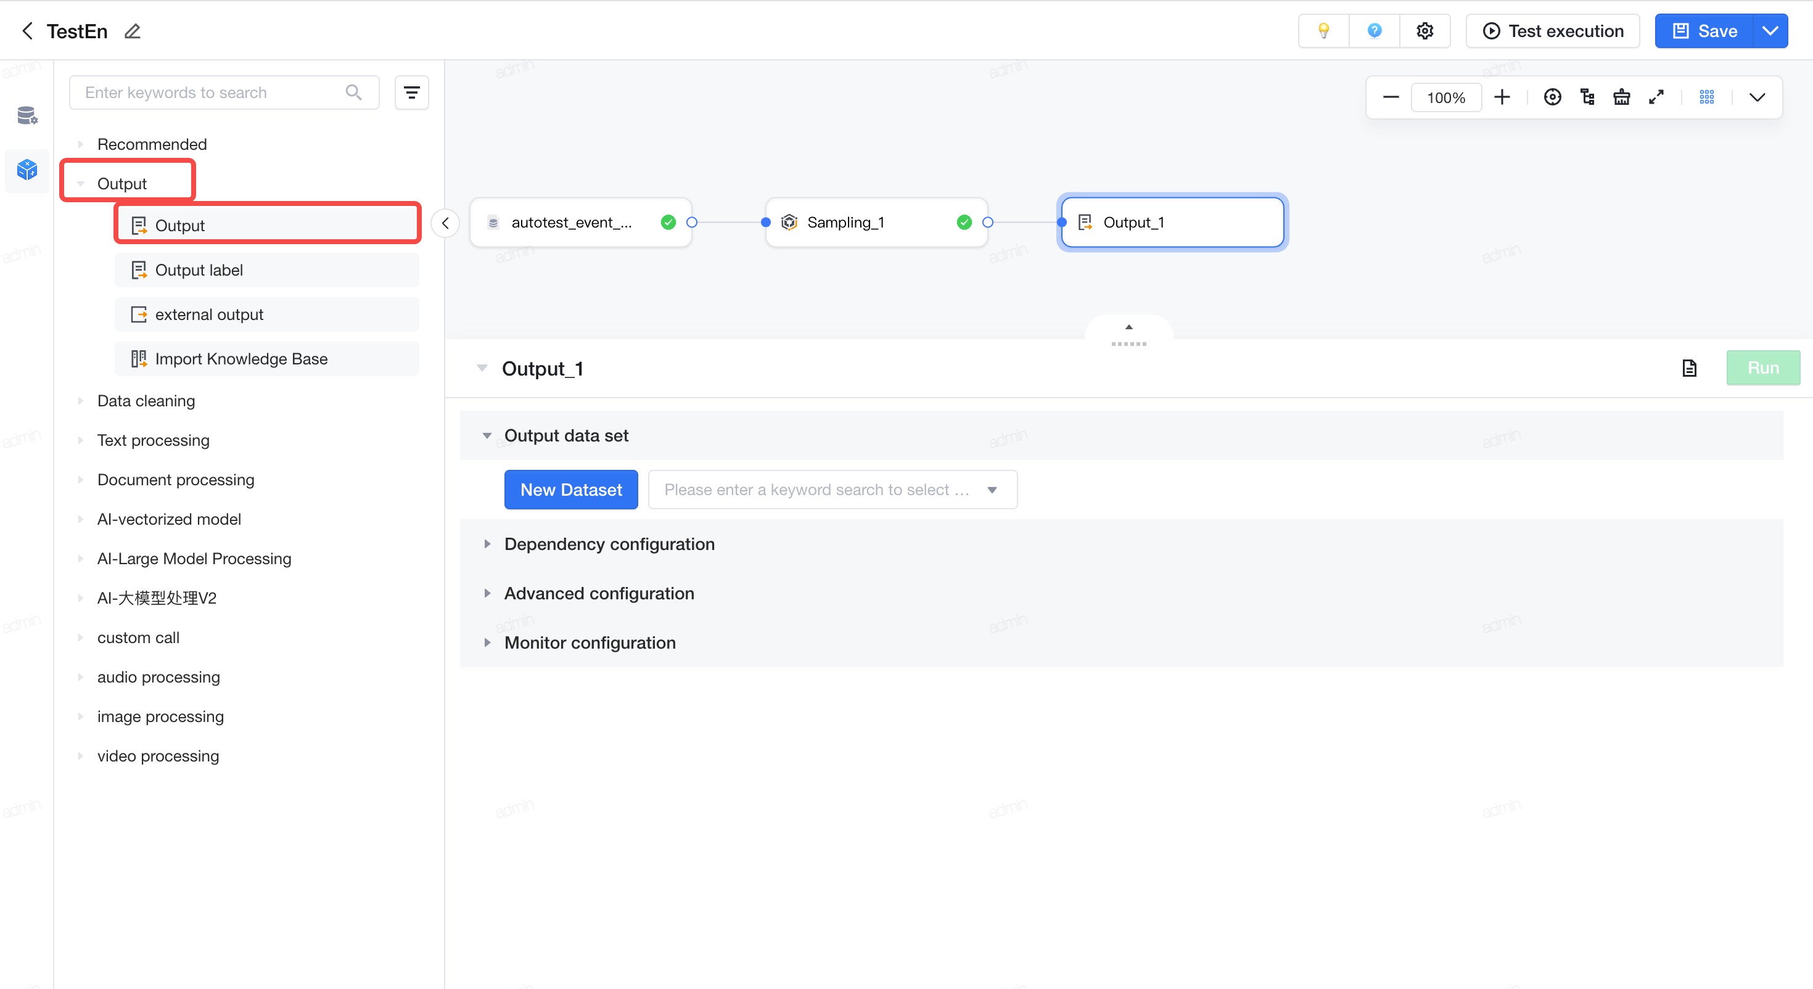Click the auto-layout tree icon in canvas toolbar
Screen dimensions: 1813x989
click(x=1587, y=97)
